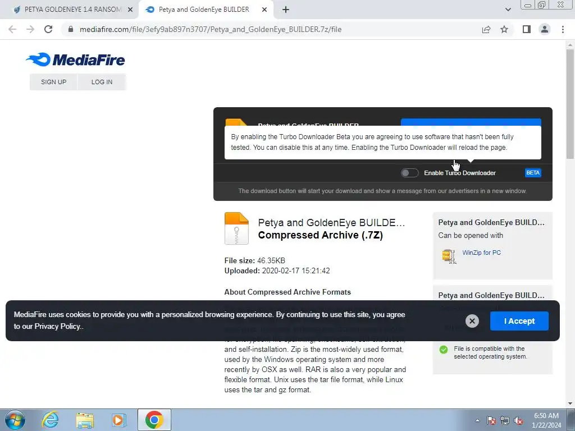Click the green compatibility check icon
The image size is (575, 431).
444,350
